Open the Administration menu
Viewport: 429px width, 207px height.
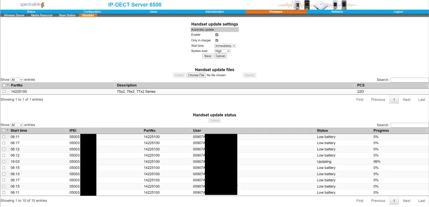214,12
